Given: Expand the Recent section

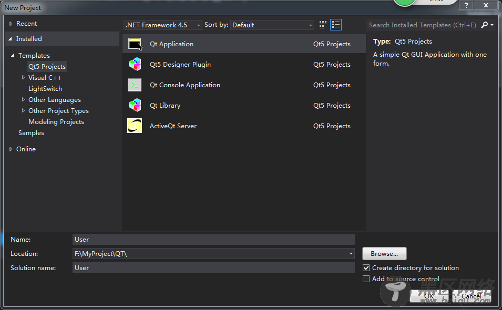Looking at the screenshot, I should pyautogui.click(x=11, y=23).
